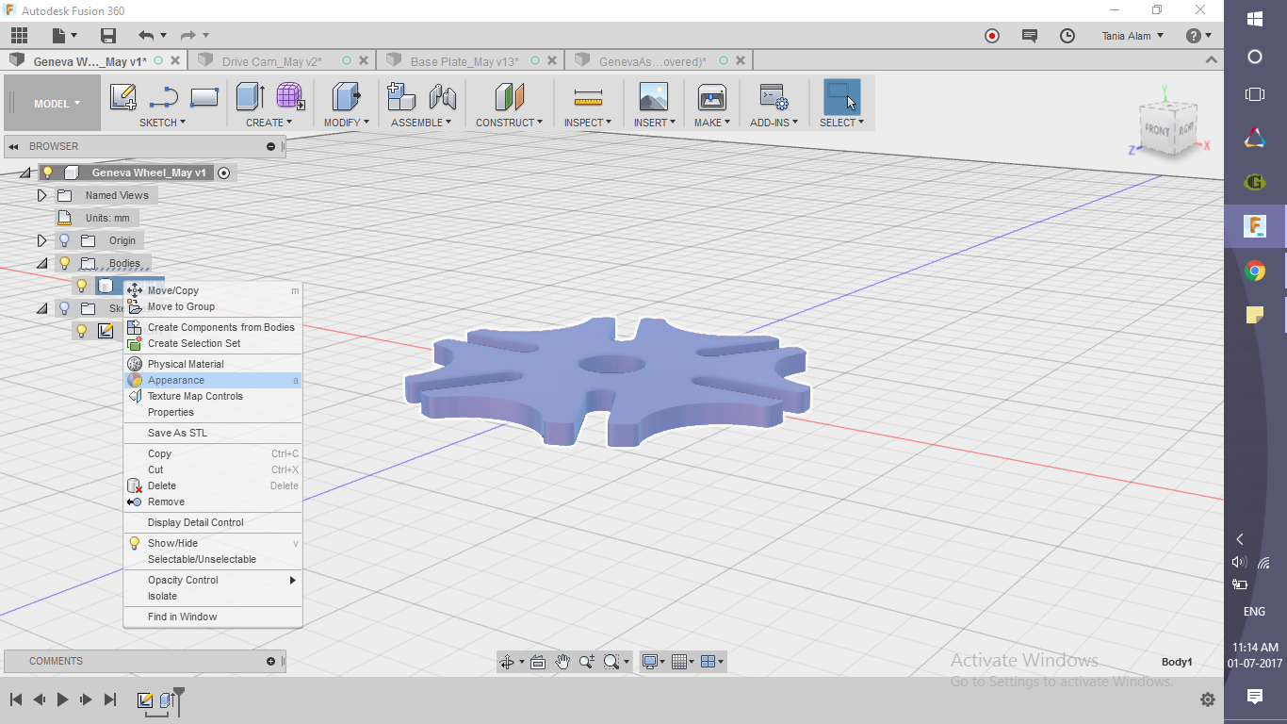
Task: Open Sticky Notes from taskbar
Action: [x=1255, y=315]
